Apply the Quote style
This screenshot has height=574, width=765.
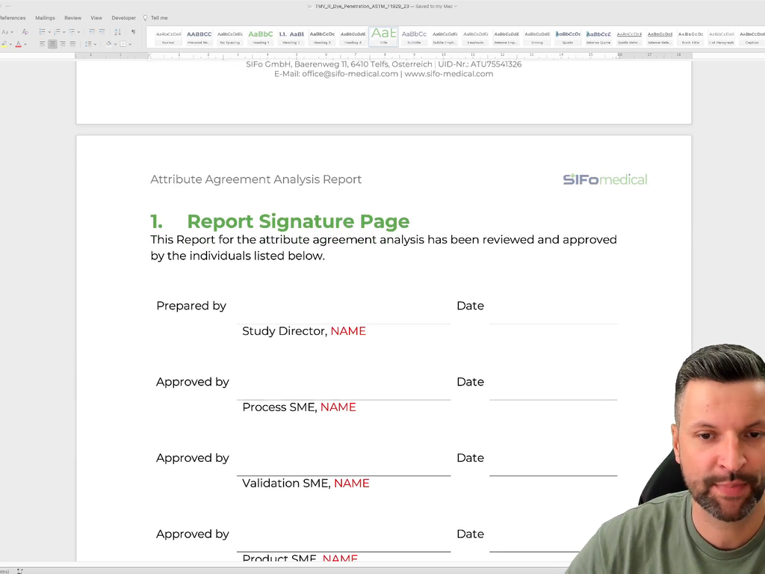click(x=568, y=37)
